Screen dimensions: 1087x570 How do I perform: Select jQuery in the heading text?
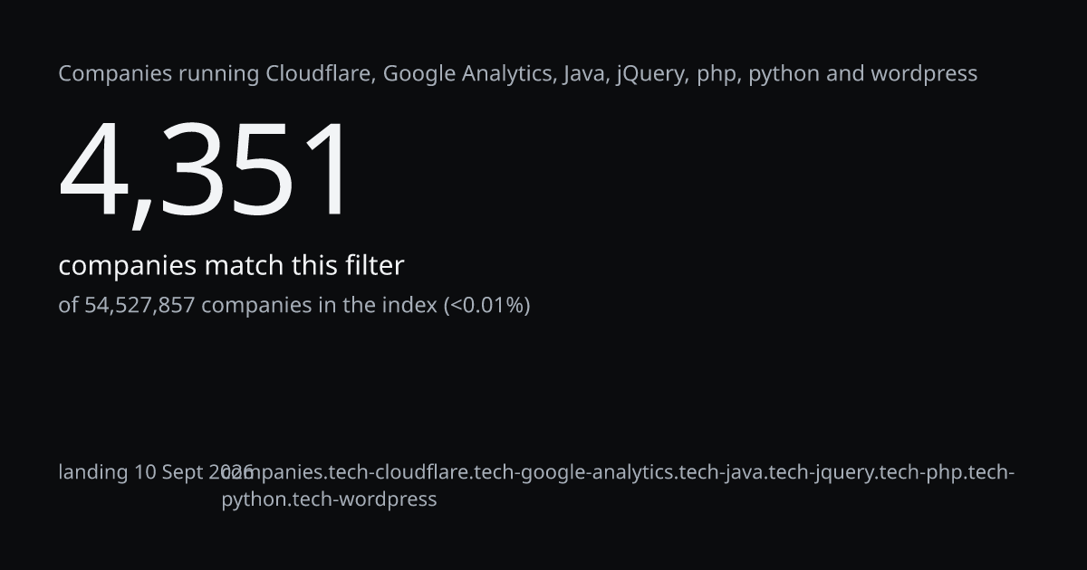click(651, 74)
